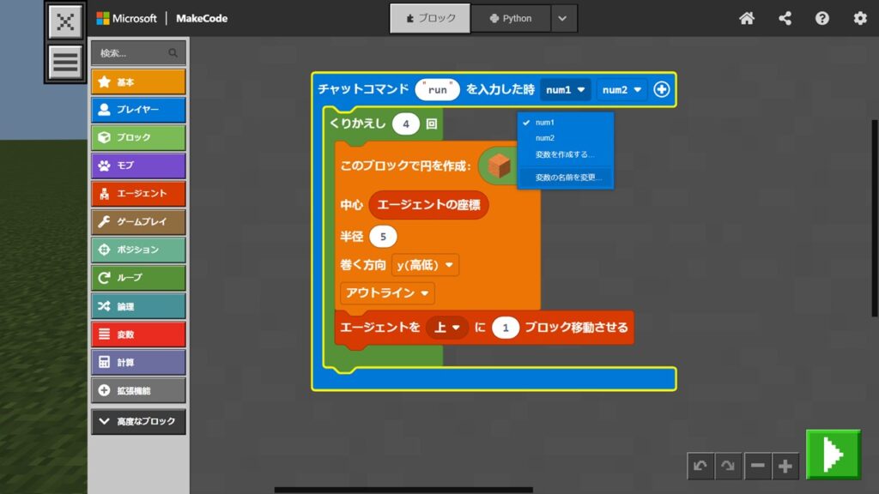This screenshot has width=879, height=494.
Task: Open the Settings gear icon
Action: point(859,18)
